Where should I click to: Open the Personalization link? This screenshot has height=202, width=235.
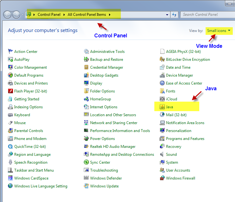179,130
